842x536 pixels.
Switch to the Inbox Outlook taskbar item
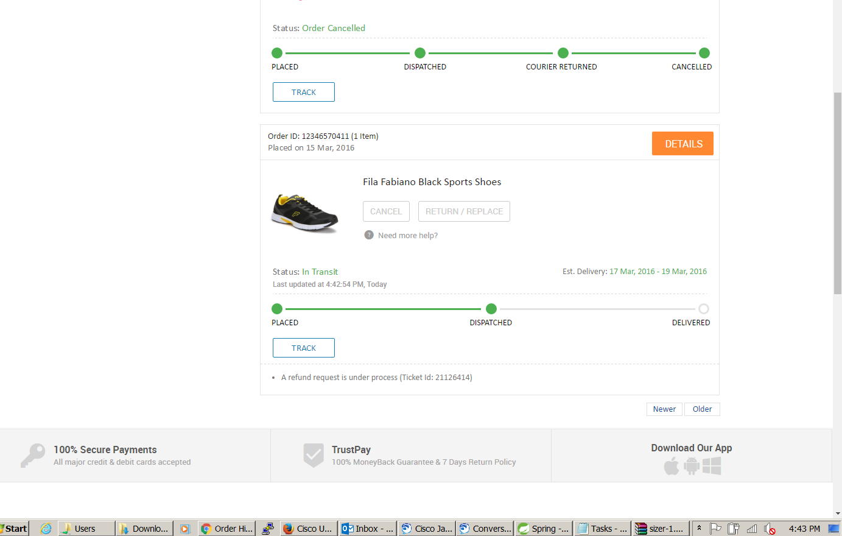[368, 529]
